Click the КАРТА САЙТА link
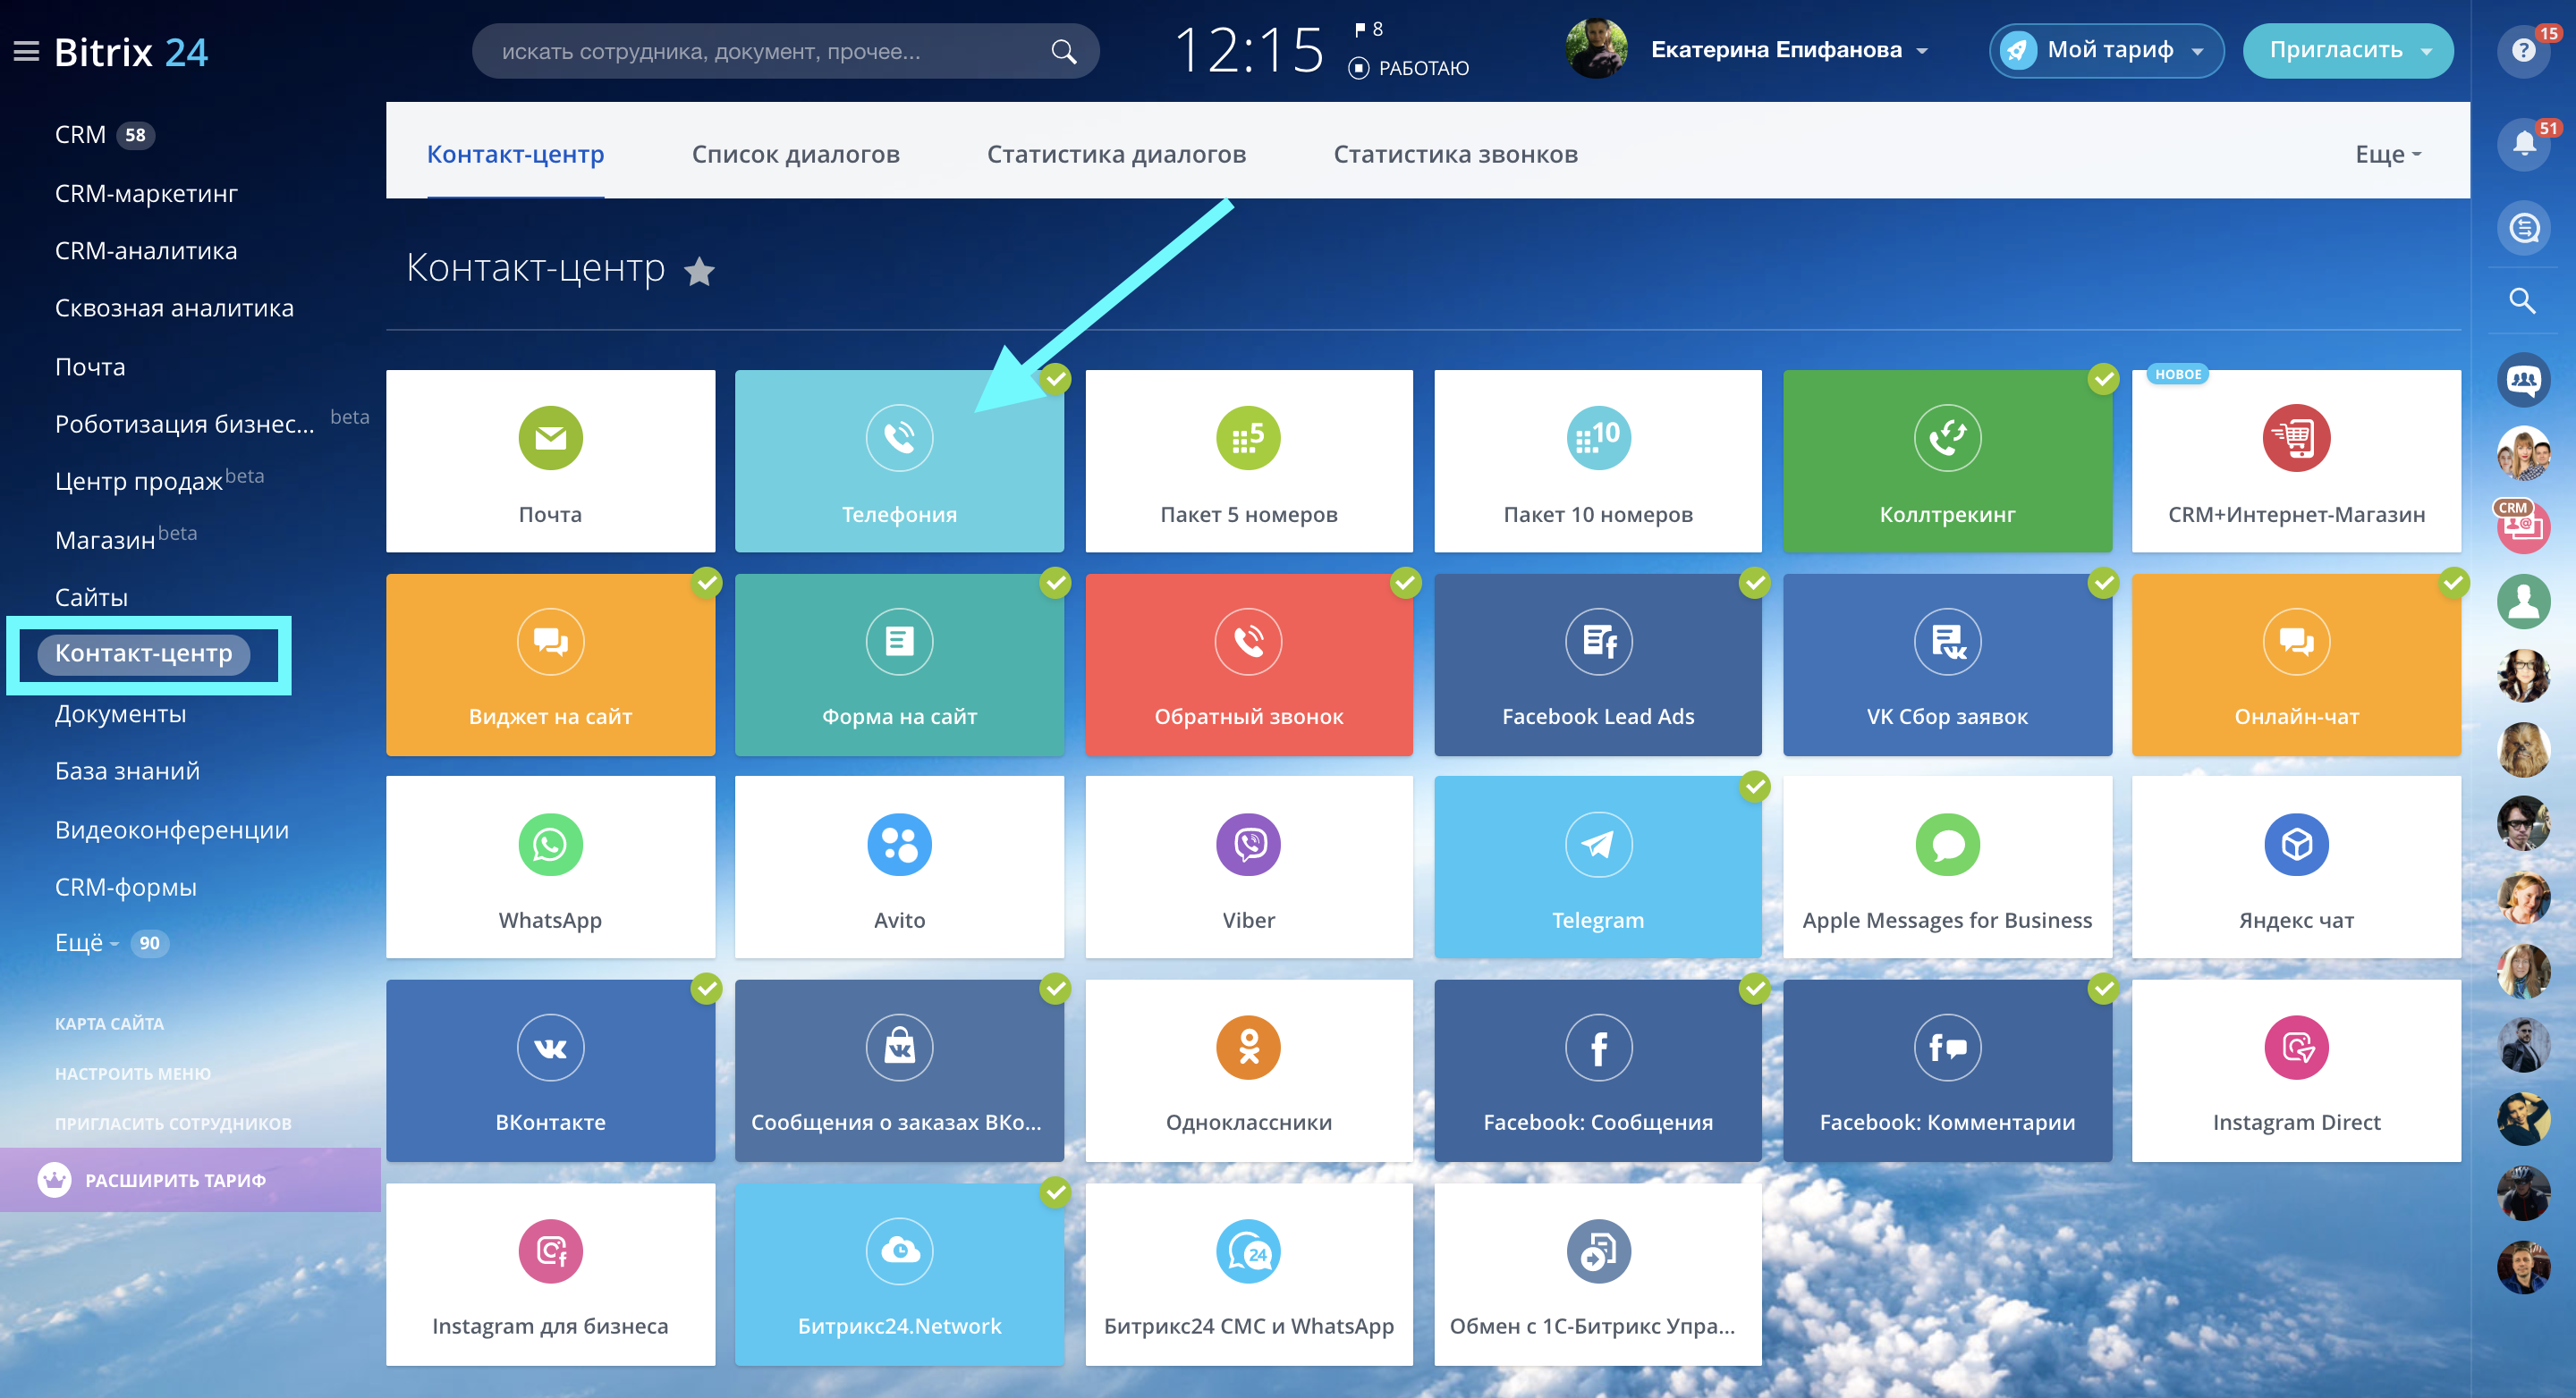The height and width of the screenshot is (1398, 2576). tap(109, 1023)
